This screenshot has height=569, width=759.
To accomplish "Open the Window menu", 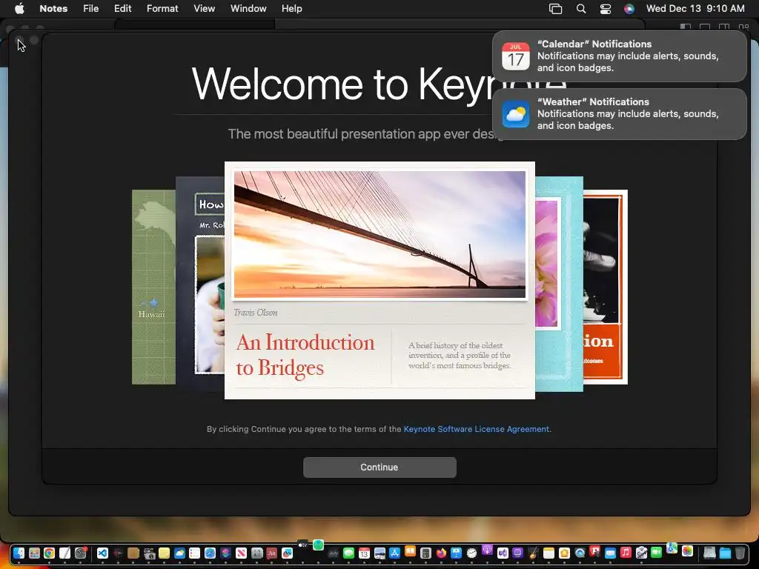I will point(248,8).
